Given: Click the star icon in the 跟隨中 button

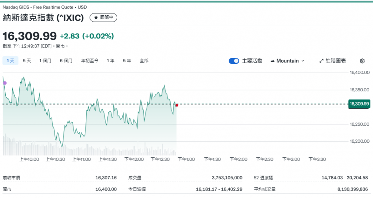Looking at the screenshot, I should (x=96, y=18).
